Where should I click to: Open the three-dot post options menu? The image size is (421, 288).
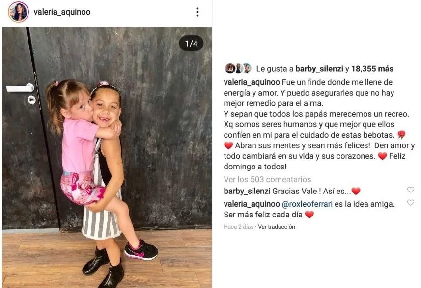pyautogui.click(x=197, y=12)
